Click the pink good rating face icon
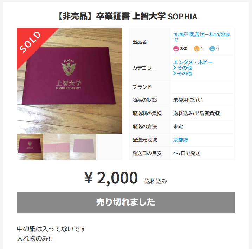Screen dimensions: 252x249 (176, 49)
